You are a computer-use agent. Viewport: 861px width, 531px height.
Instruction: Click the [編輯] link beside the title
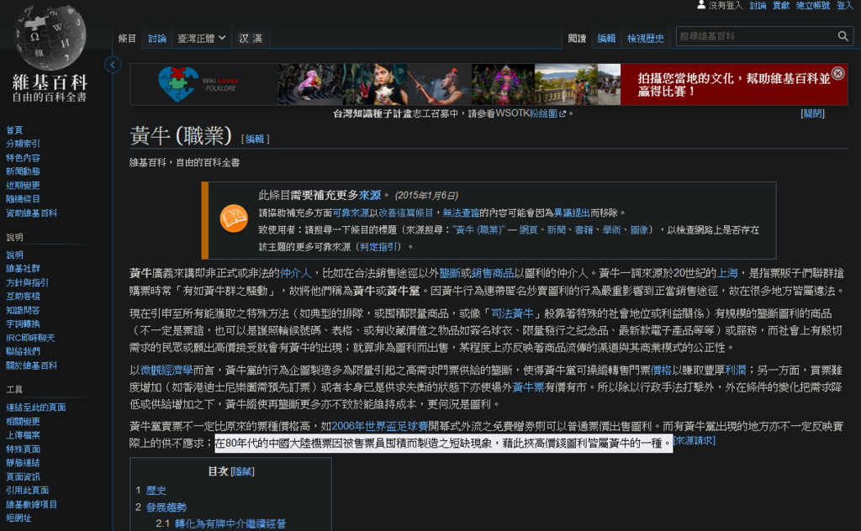coord(255,139)
